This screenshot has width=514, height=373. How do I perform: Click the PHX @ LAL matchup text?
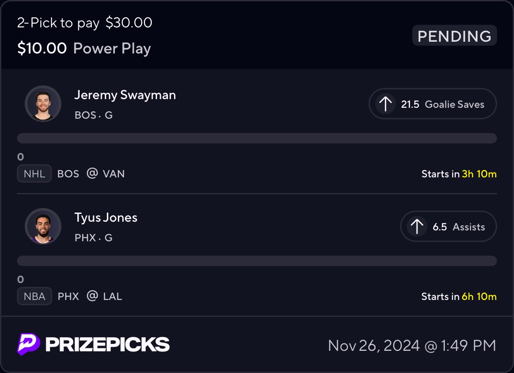[90, 296]
